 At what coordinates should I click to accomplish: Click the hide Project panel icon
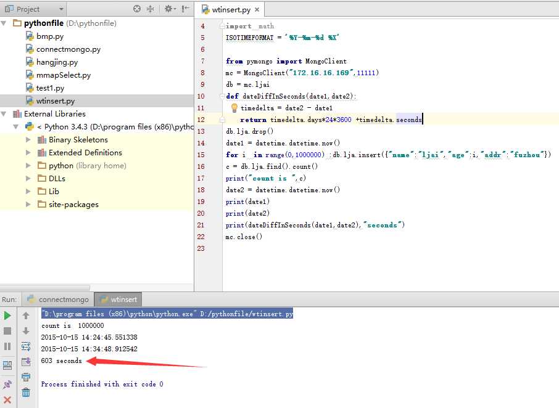pos(185,9)
